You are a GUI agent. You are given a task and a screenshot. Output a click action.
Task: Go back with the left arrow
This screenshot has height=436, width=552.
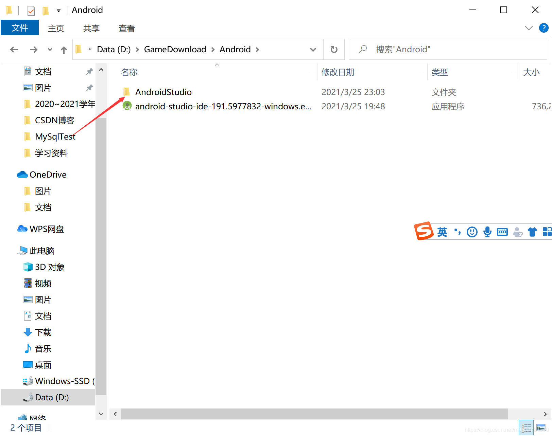[14, 50]
